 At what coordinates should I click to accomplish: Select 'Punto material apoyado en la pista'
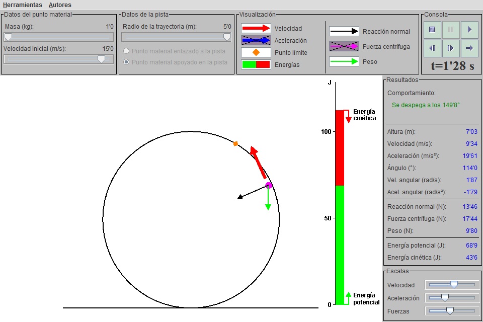coord(126,62)
